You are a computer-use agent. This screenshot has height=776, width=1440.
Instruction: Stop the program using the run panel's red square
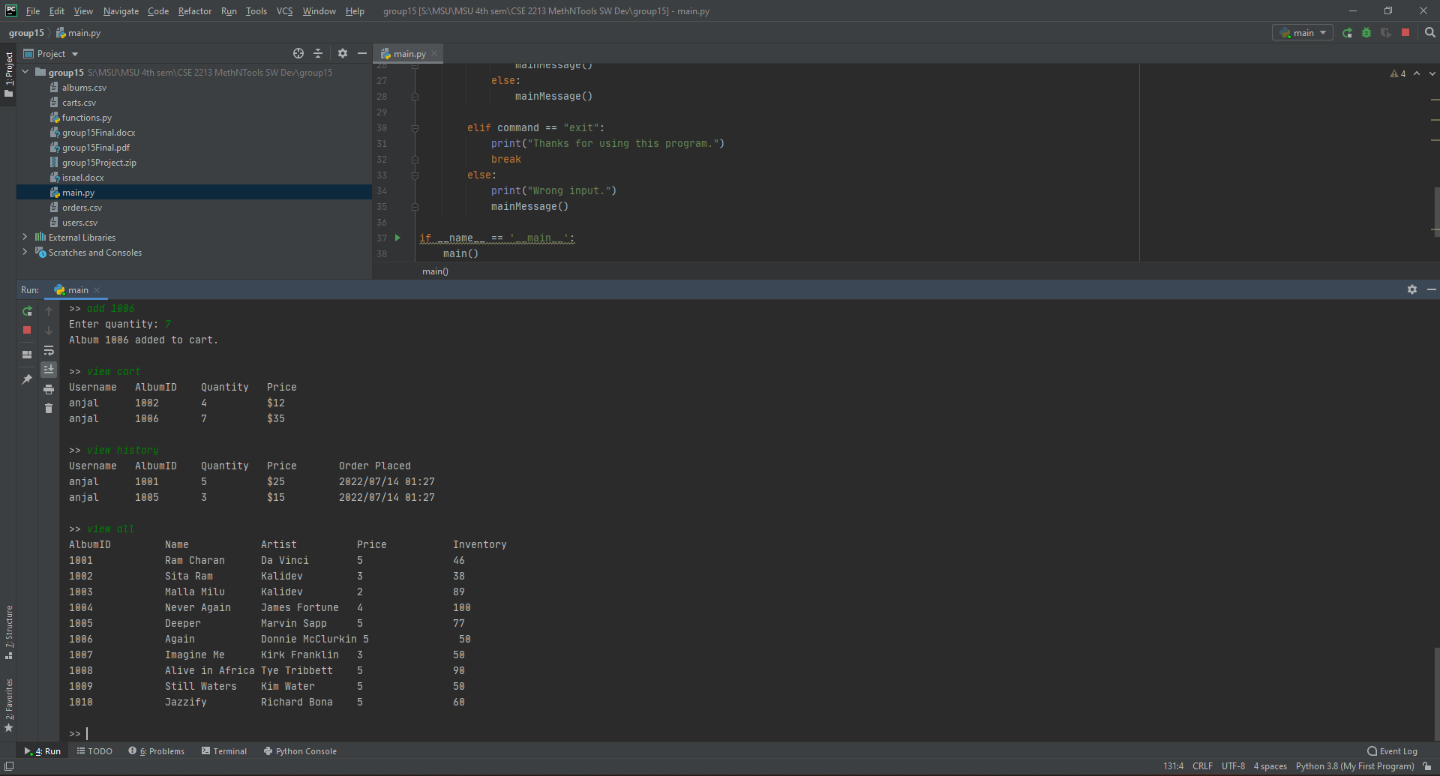point(27,330)
